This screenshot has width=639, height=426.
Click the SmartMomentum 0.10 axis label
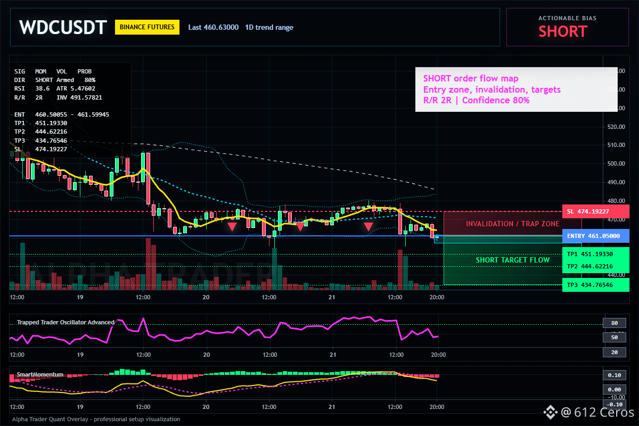tap(613, 375)
